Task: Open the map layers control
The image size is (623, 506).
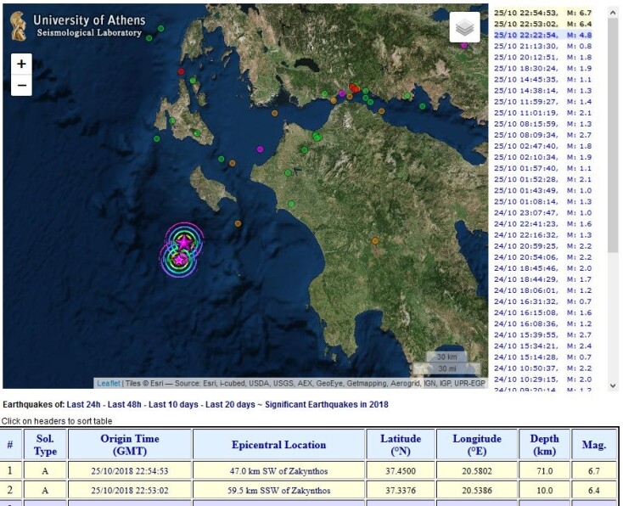Action: pos(464,28)
